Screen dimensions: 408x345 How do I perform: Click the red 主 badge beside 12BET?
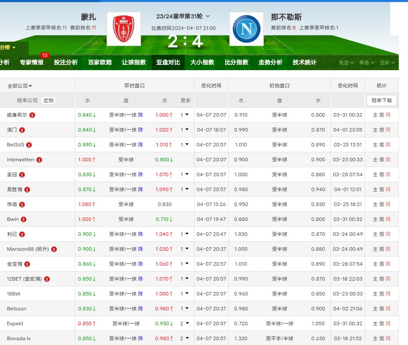pyautogui.click(x=47, y=279)
